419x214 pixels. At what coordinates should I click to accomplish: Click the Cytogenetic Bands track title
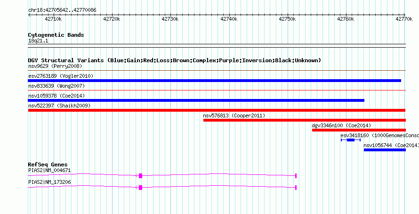coord(56,35)
